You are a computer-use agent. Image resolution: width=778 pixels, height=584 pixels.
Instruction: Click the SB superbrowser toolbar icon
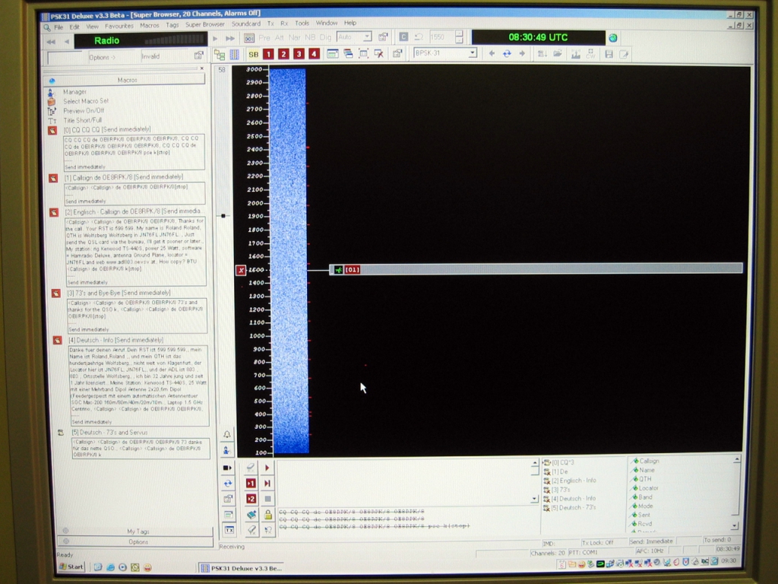(x=253, y=54)
